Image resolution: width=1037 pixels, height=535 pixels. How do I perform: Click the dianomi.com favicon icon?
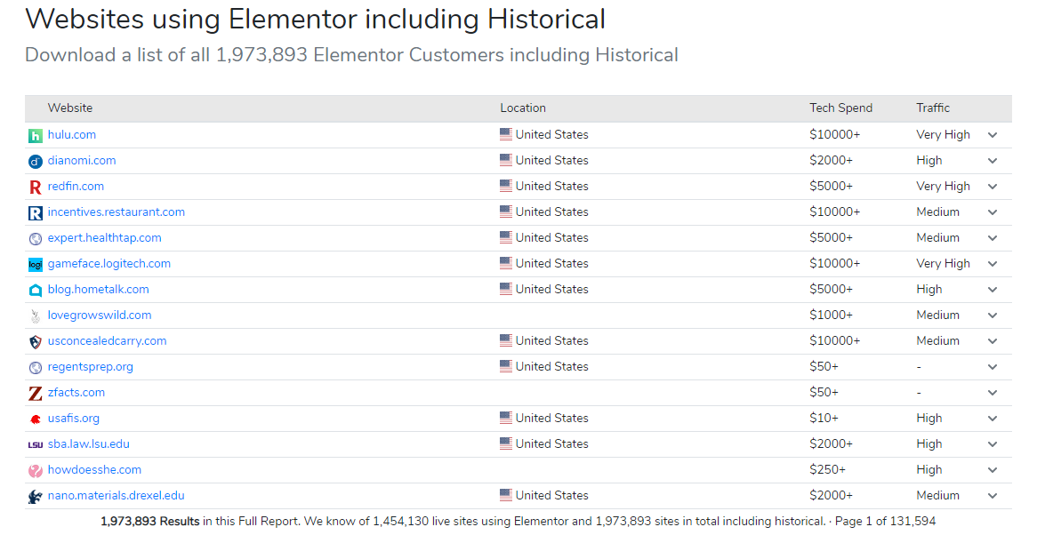tap(36, 162)
